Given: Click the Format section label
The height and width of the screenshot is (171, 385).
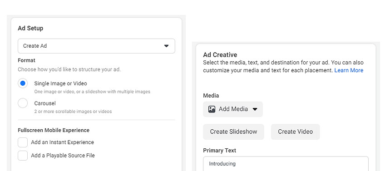Looking at the screenshot, I should point(26,60).
